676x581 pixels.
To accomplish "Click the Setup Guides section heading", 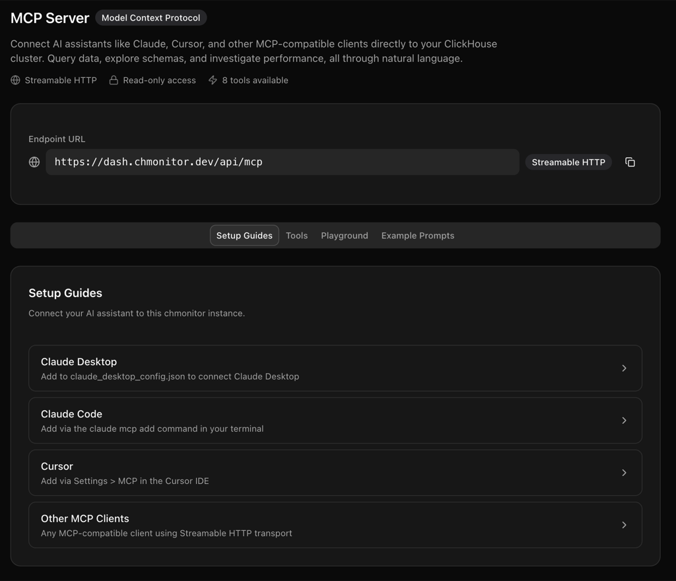I will coord(65,293).
